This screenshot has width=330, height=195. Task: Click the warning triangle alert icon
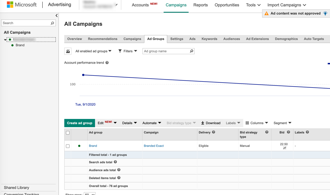[x=267, y=13]
